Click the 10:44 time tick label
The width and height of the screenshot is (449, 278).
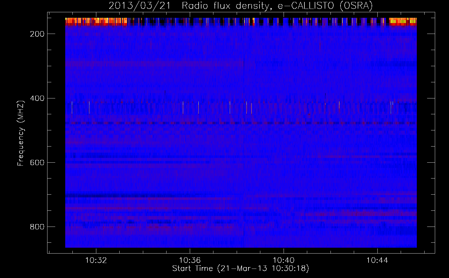[x=377, y=260]
